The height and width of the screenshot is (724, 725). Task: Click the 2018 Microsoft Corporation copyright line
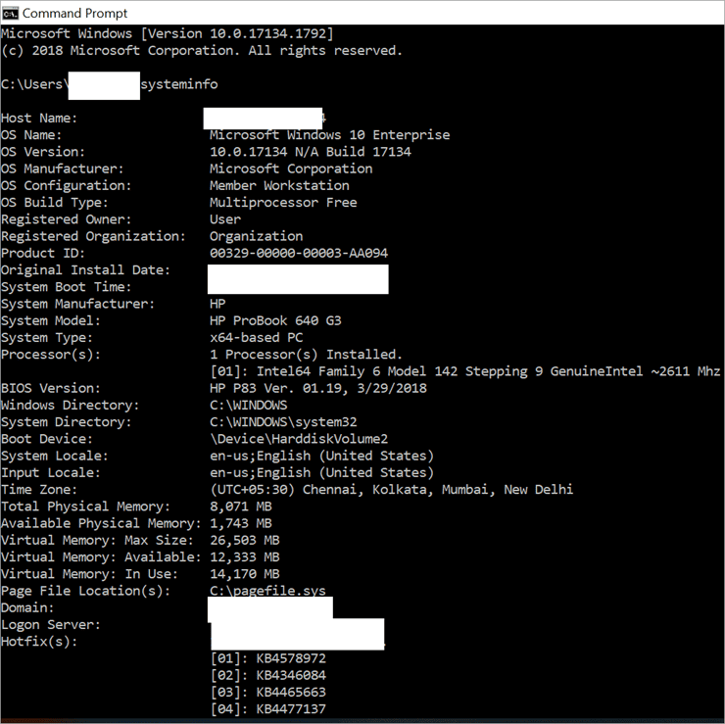point(202,50)
